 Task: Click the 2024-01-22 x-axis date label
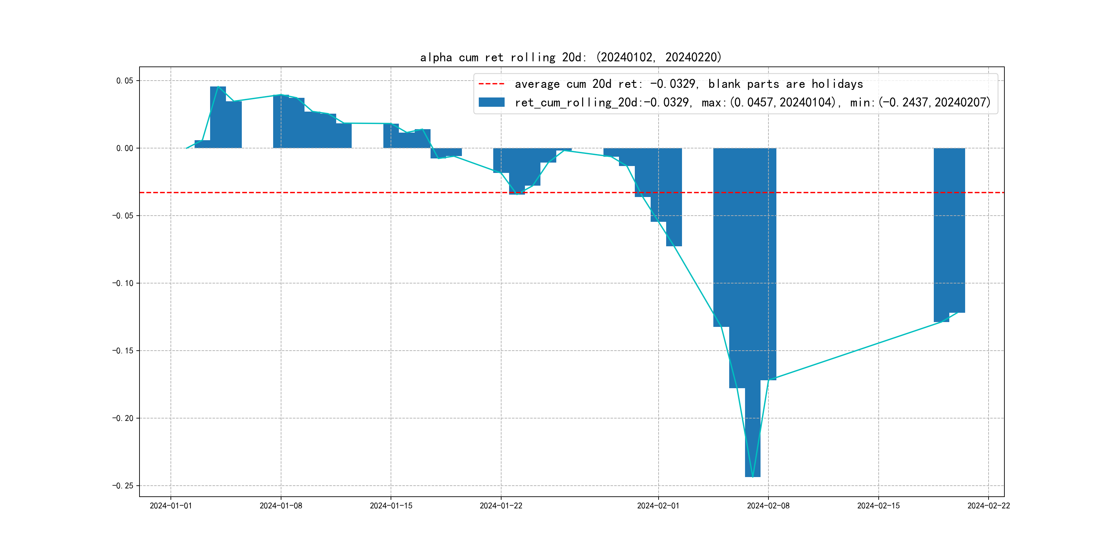coord(501,506)
